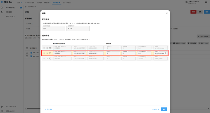The image size is (210, 113).
Task: Click drag handle of the first detail row
Action: click(44, 48)
